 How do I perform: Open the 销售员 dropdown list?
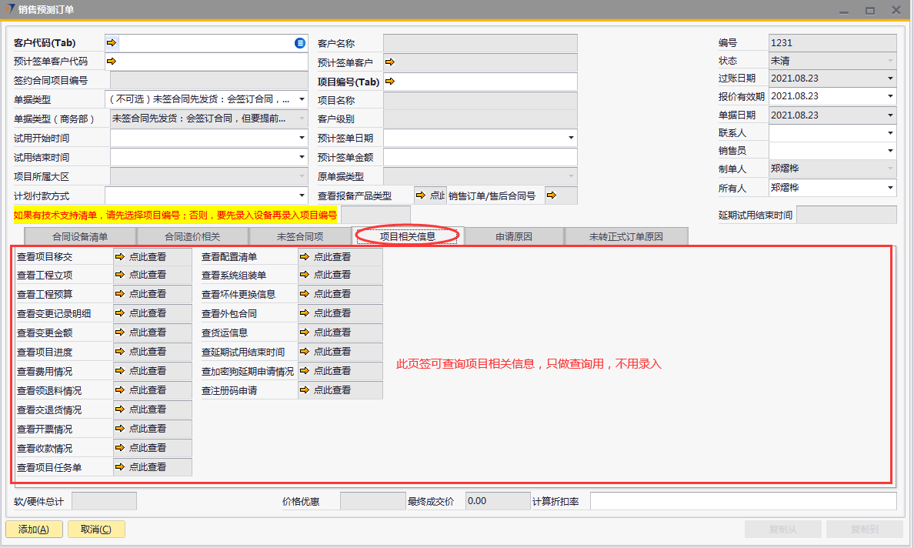click(x=890, y=151)
